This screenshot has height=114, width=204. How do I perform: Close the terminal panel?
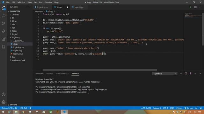point(200,73)
